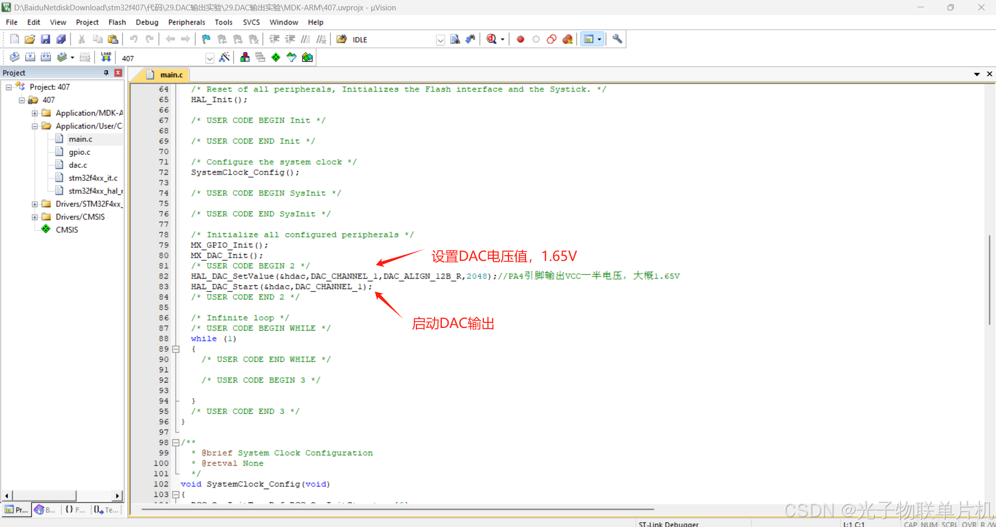The height and width of the screenshot is (527, 996).
Task: Open the Configuration wrench button
Action: click(x=618, y=39)
